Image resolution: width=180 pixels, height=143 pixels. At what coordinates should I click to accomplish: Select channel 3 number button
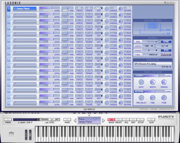tap(9, 22)
